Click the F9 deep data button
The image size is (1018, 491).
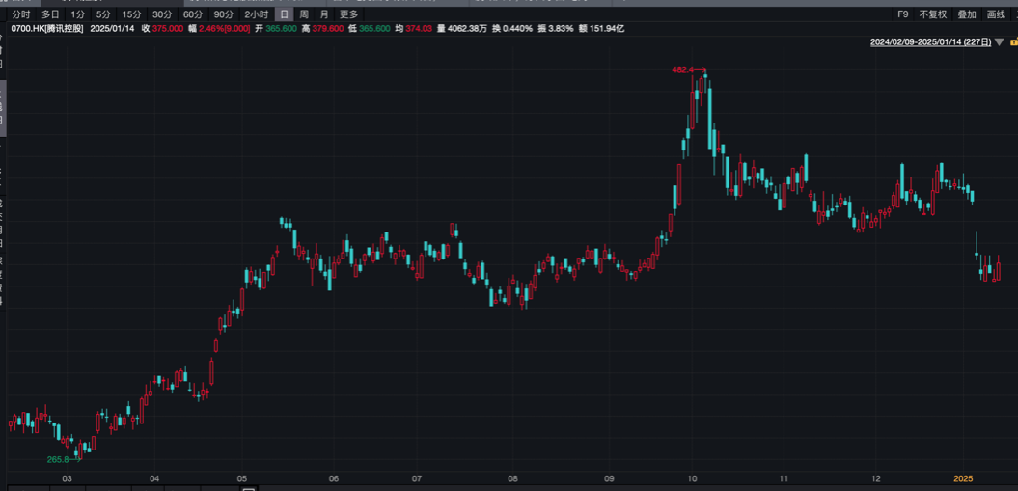point(903,14)
